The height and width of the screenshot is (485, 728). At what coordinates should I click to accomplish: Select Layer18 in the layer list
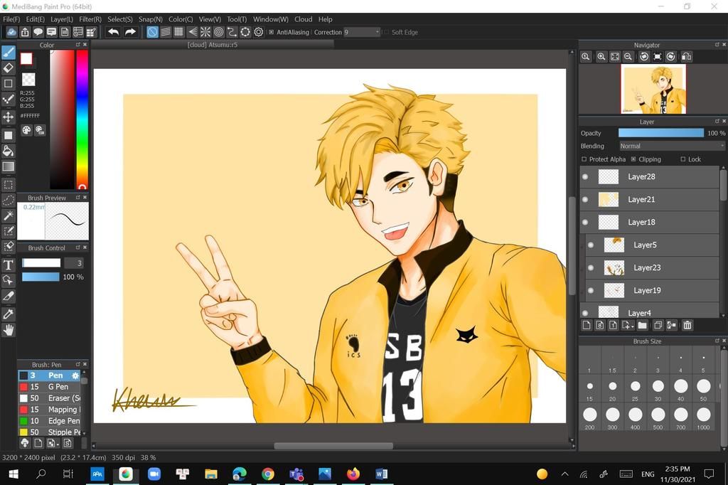coord(650,222)
